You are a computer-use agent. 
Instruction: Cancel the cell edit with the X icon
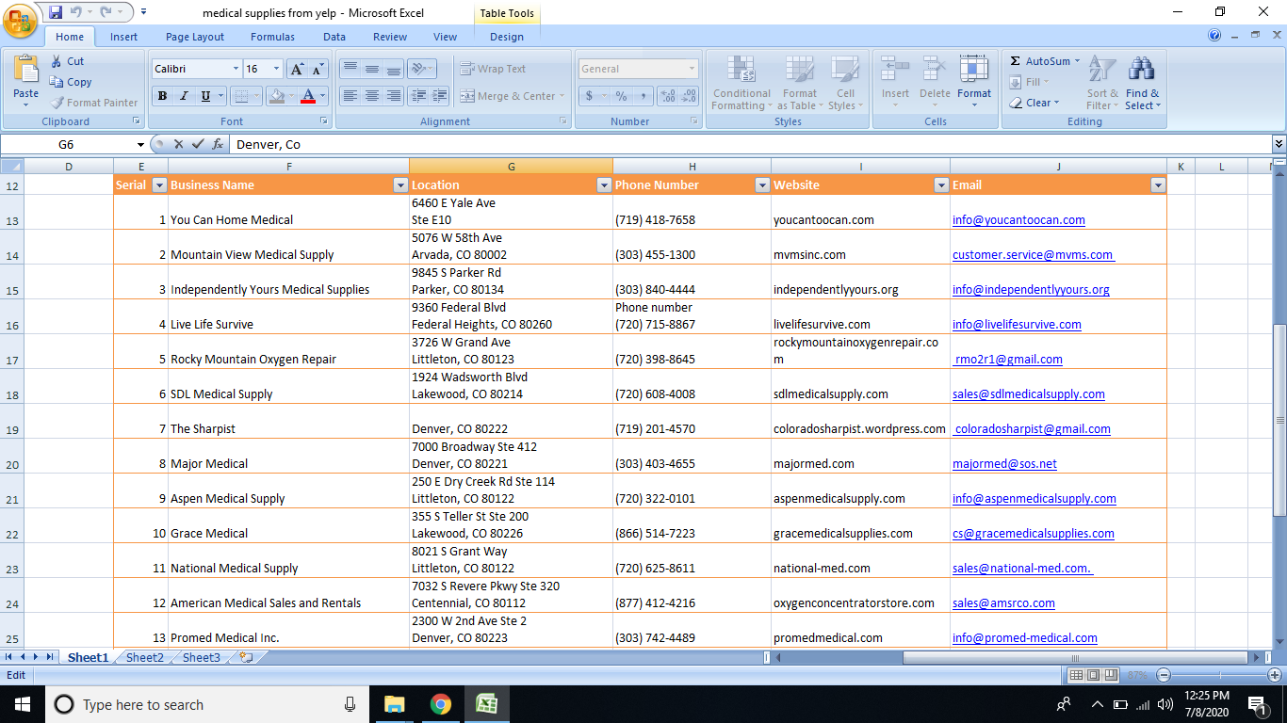178,145
